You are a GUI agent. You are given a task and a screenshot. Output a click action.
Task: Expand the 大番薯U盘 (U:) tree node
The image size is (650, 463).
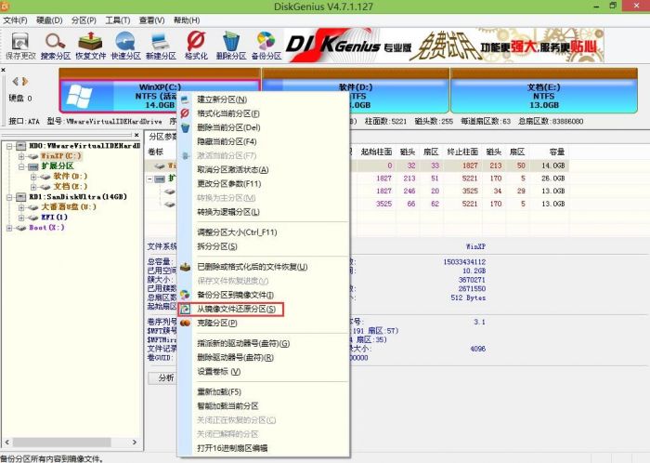21,207
